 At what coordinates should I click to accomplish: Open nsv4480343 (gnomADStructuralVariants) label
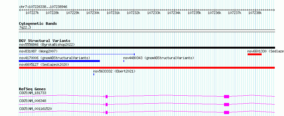tap(159, 58)
